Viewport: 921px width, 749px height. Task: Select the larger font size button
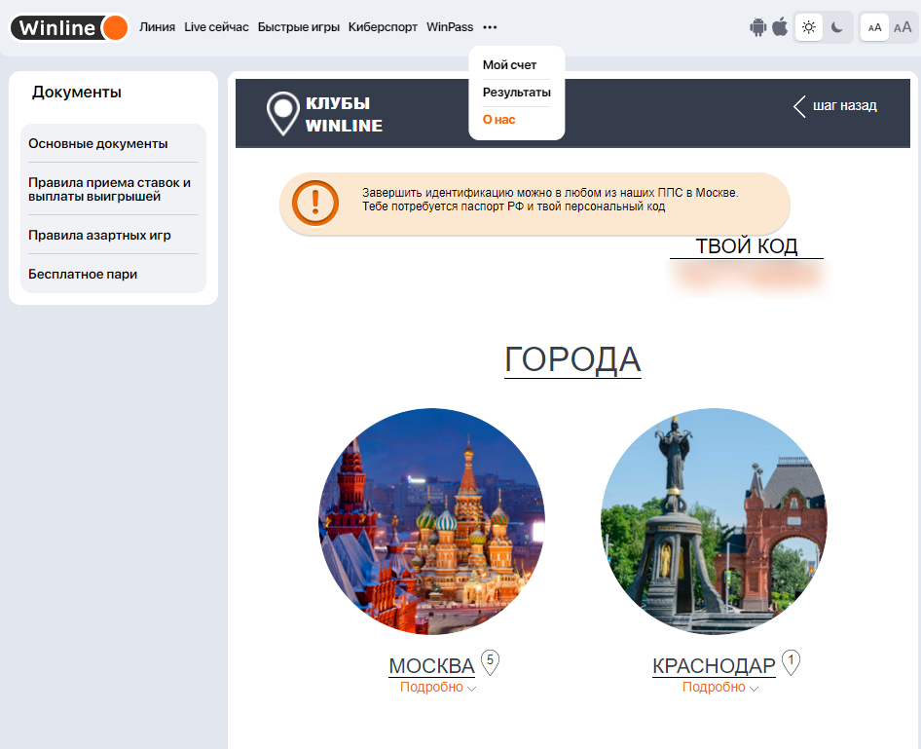pos(903,27)
